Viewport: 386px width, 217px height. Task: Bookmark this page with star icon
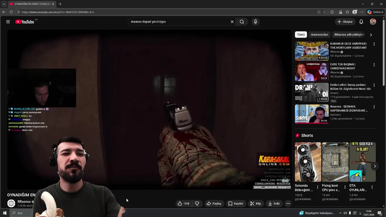click(325, 12)
